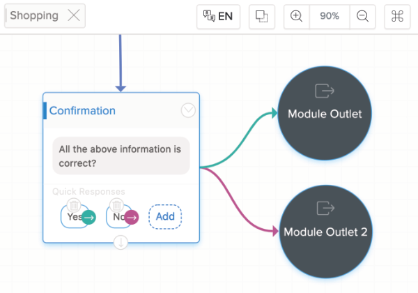Click the trash icon above Yes response

(75, 204)
